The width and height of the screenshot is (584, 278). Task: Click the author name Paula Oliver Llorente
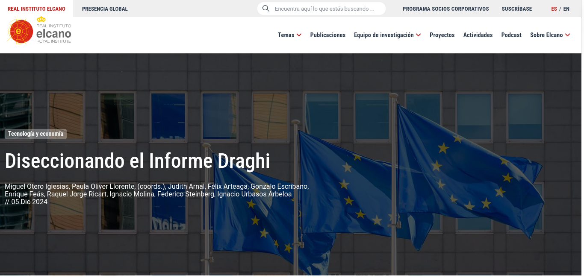103,186
